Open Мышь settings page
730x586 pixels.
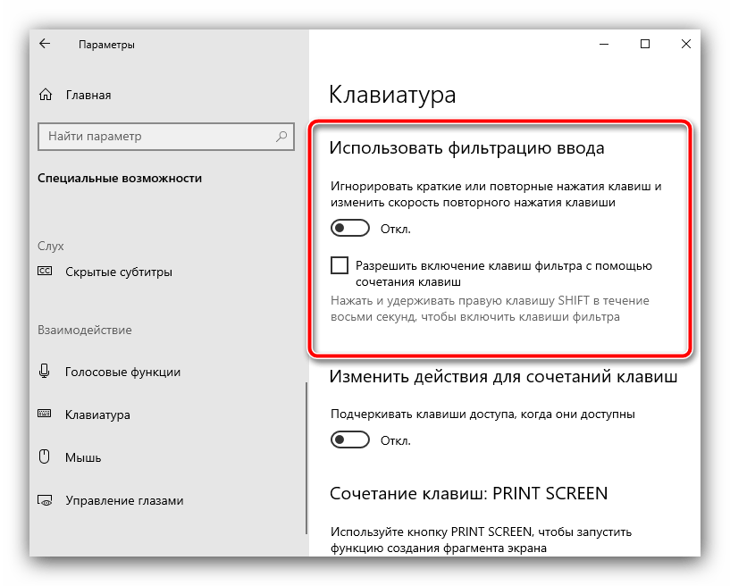[x=83, y=457]
